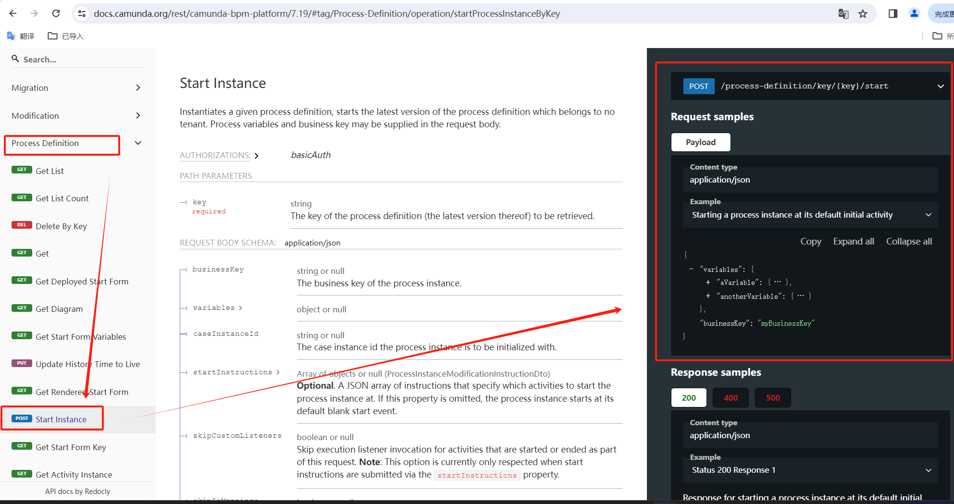Viewport: 954px width, 504px height.
Task: Expand the Modification section
Action: pos(138,115)
